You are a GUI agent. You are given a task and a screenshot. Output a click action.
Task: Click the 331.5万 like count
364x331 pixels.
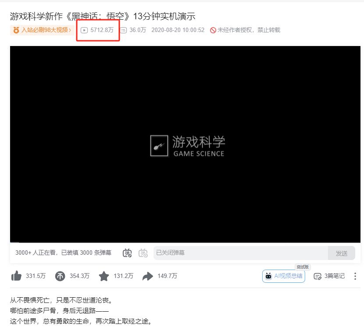click(x=36, y=276)
